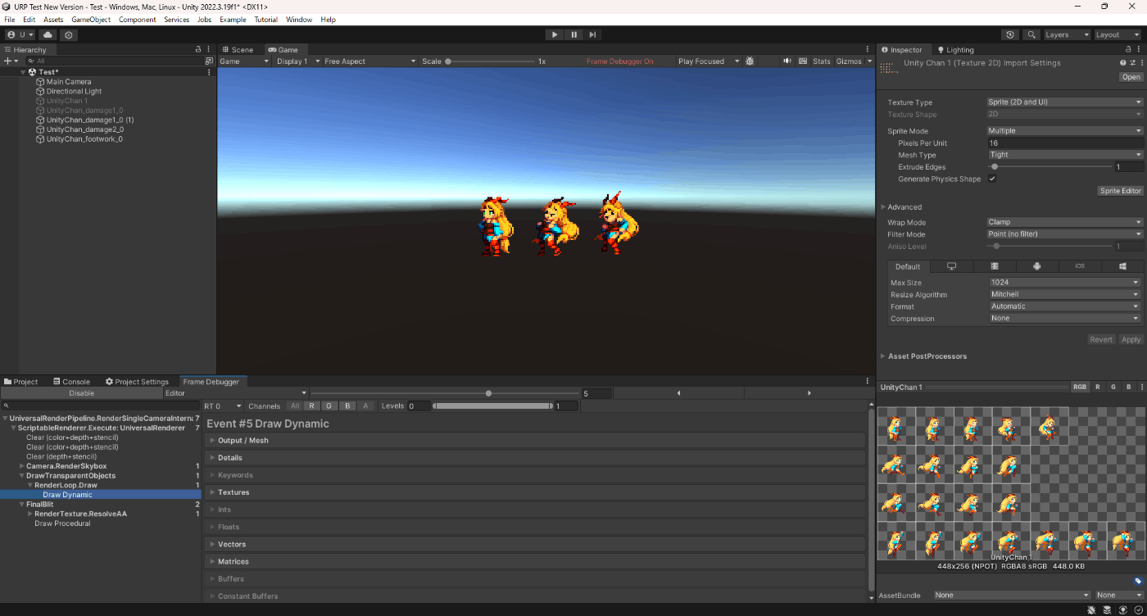This screenshot has height=616, width=1147.
Task: Click the Hierarchy add (+) button
Action: point(10,61)
